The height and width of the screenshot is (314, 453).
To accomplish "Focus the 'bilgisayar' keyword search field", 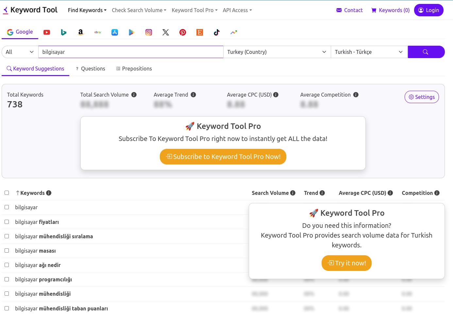I will (x=131, y=52).
